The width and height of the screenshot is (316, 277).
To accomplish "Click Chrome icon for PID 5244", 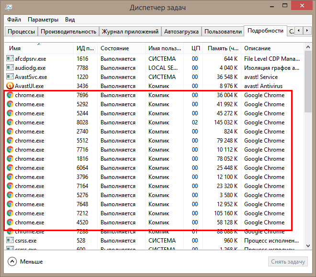I will 10,113.
